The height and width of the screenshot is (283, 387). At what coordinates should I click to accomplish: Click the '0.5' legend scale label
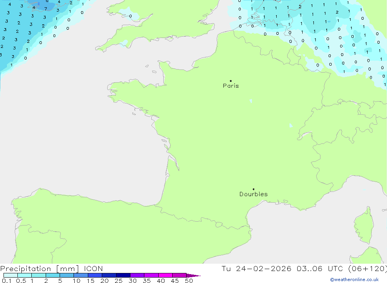(x=21, y=281)
